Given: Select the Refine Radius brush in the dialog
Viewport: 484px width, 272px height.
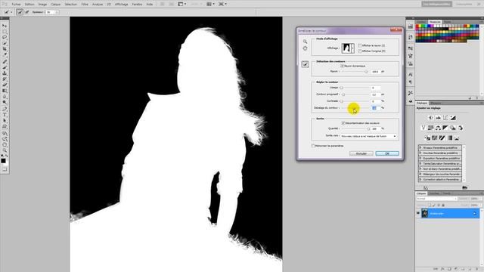Looking at the screenshot, I should (305, 64).
